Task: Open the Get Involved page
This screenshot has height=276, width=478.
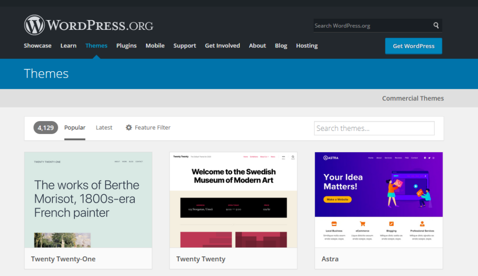Action: click(222, 46)
